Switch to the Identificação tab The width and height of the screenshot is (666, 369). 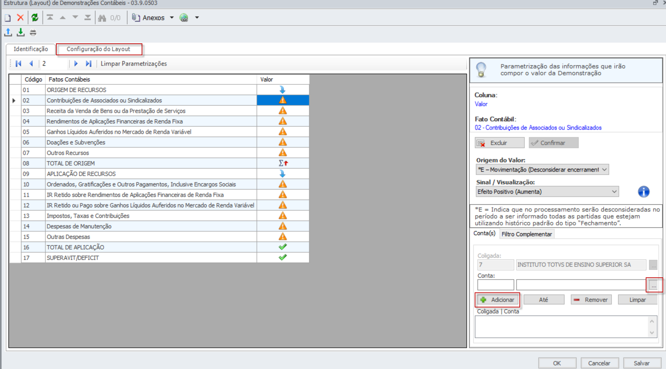pyautogui.click(x=31, y=49)
